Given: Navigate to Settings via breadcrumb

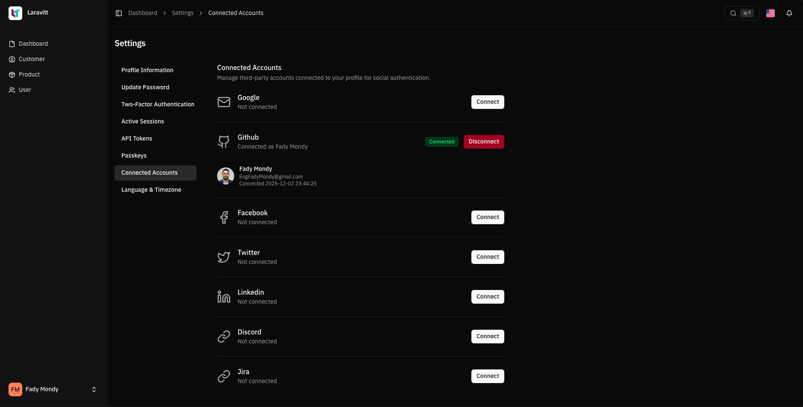Looking at the screenshot, I should point(182,13).
